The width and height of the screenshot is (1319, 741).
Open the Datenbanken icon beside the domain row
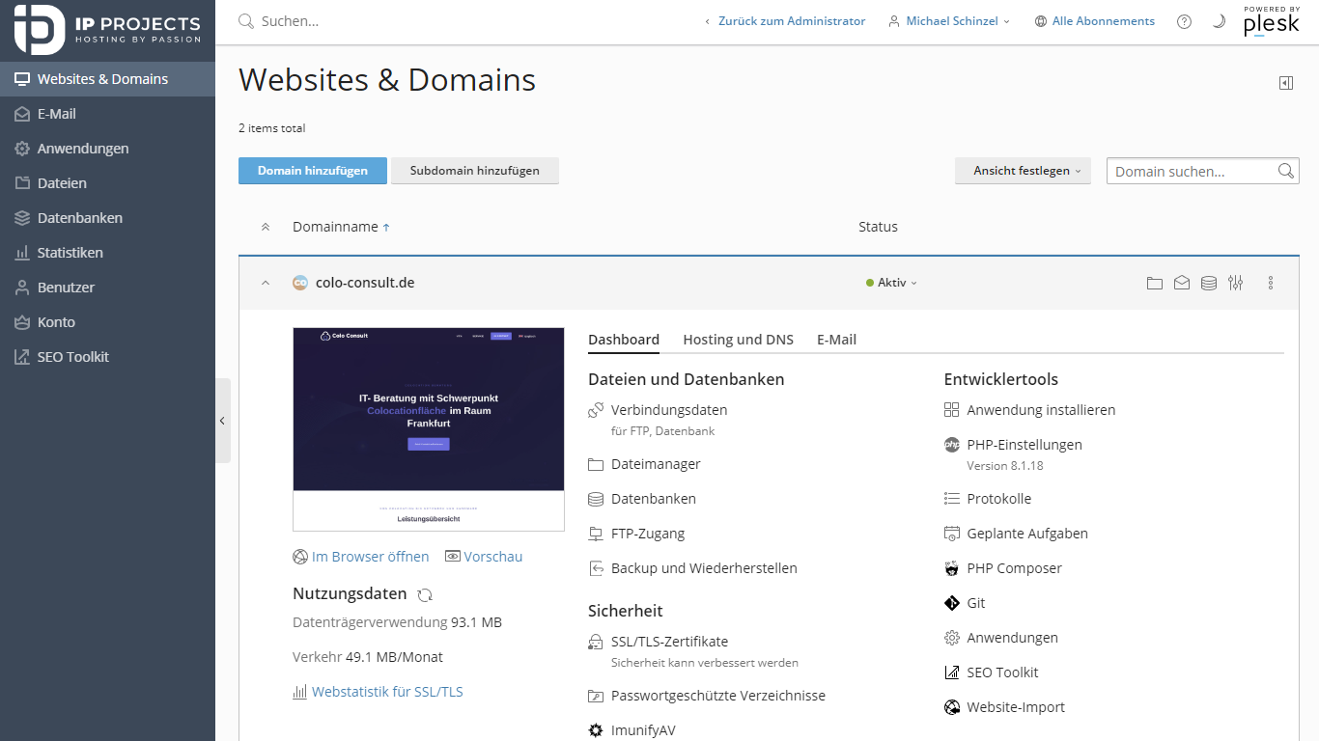[1209, 282]
